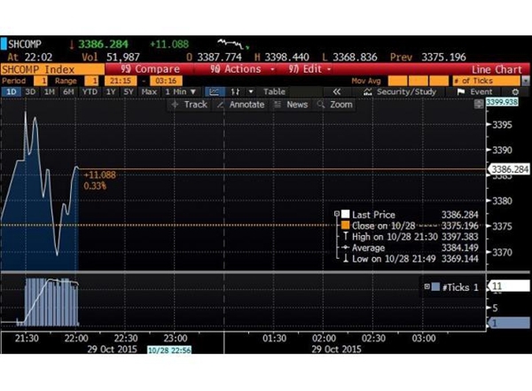Collapse the #Ticks legend box

pyautogui.click(x=427, y=286)
